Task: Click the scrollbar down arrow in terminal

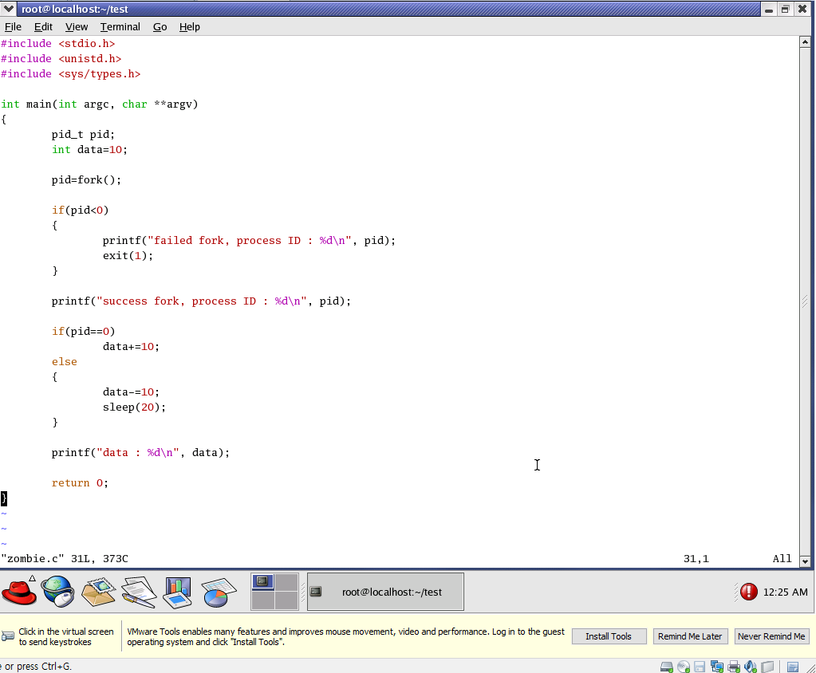Action: pyautogui.click(x=805, y=561)
